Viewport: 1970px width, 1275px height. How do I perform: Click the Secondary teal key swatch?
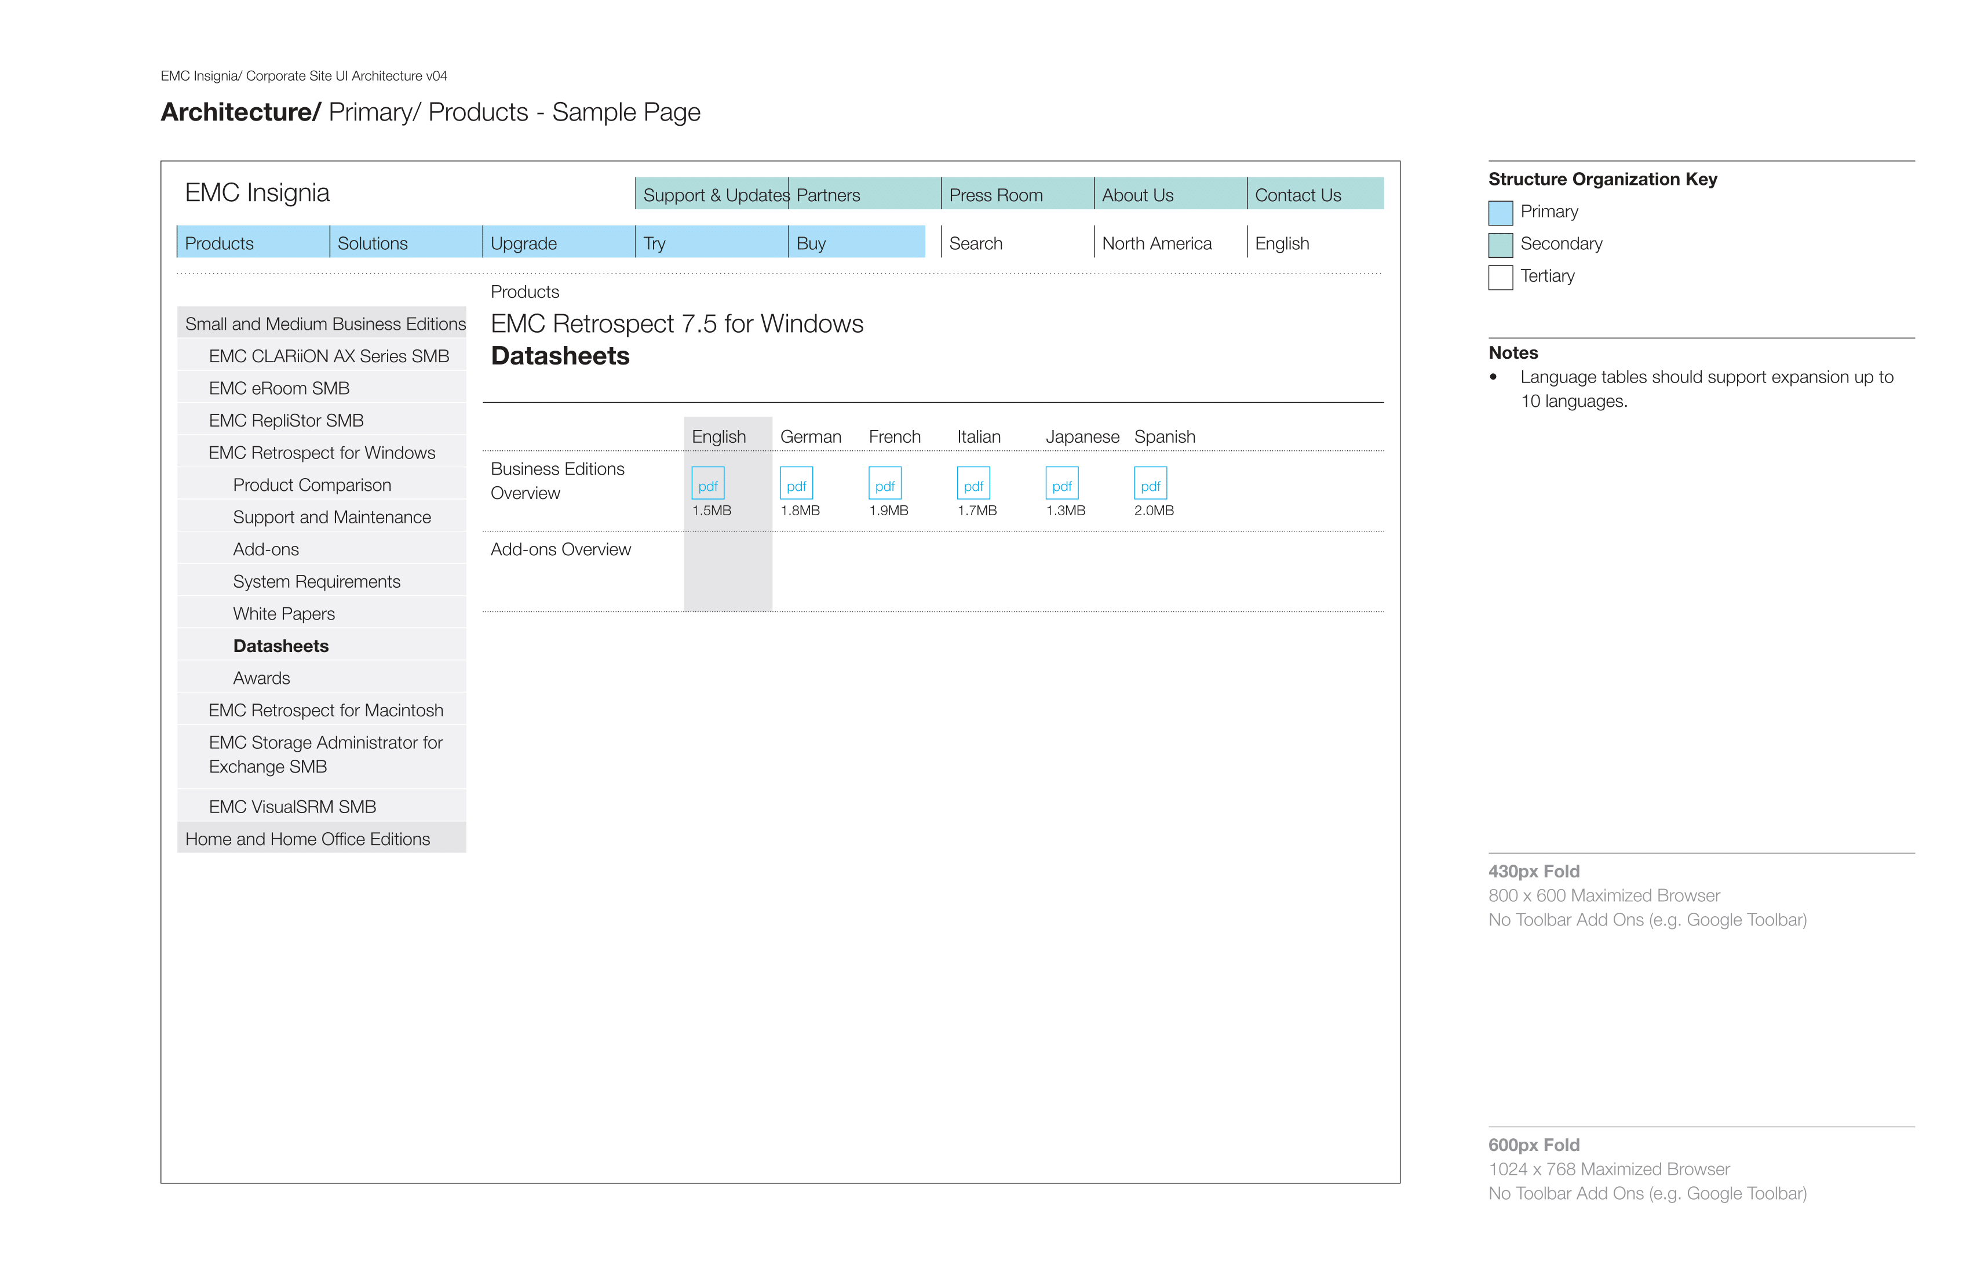coord(1501,245)
